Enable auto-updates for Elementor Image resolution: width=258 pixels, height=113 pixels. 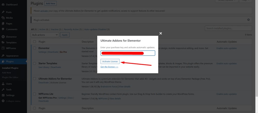[x=227, y=48]
